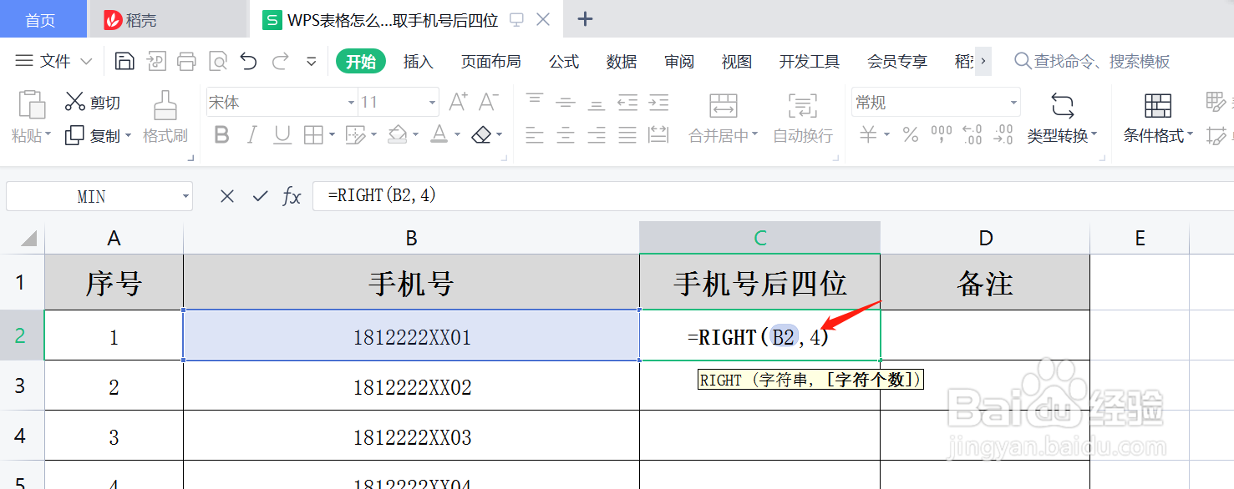Click inside the formula bar showing =RIGHT(B2,4)

pyautogui.click(x=418, y=195)
